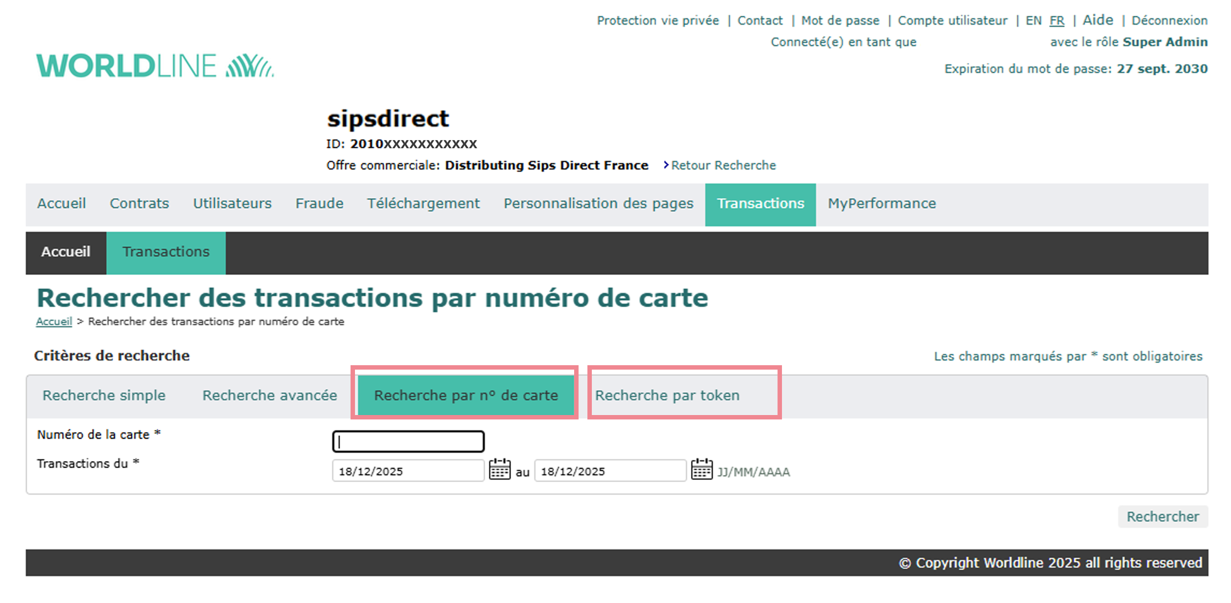This screenshot has width=1231, height=603.
Task: Open MyPerformance in the main navigation
Action: [882, 204]
